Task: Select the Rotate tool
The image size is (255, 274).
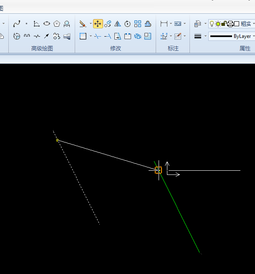Action: 128,24
